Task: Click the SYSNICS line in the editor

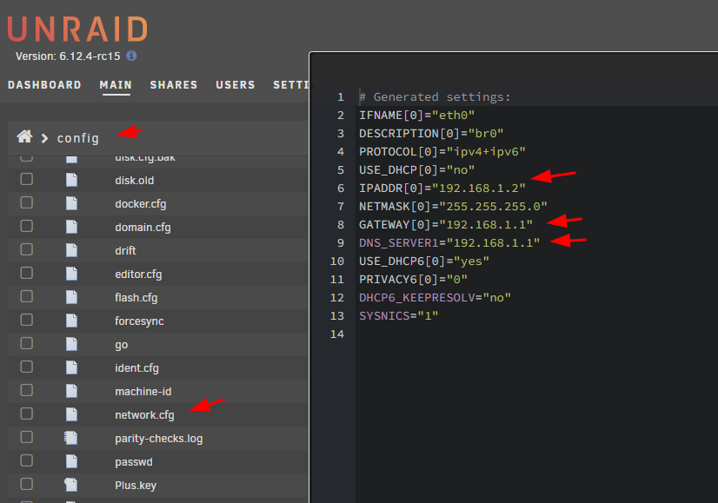Action: [398, 316]
